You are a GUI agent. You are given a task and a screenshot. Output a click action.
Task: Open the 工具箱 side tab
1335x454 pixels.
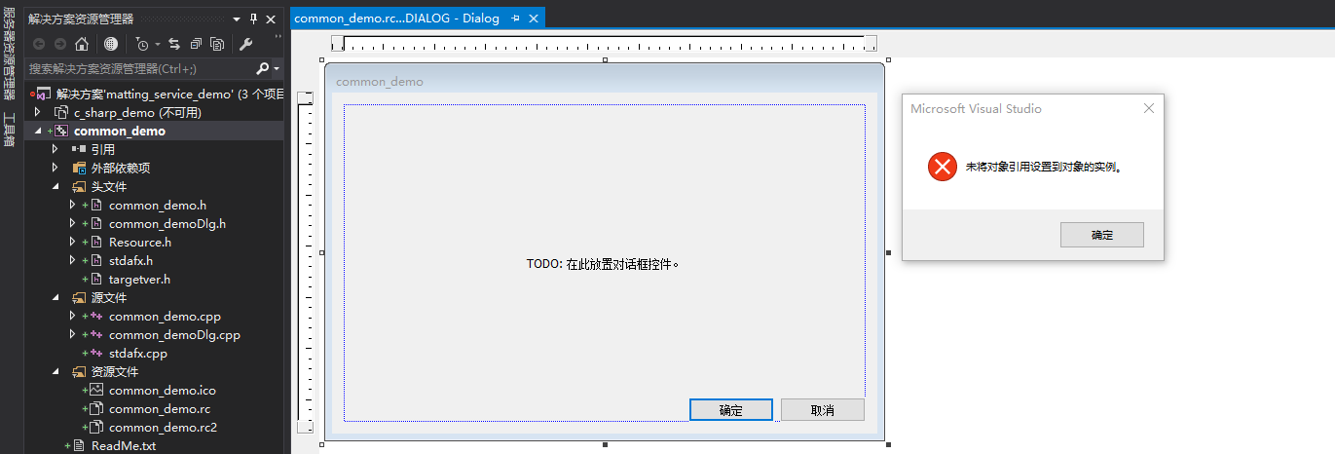(9, 129)
